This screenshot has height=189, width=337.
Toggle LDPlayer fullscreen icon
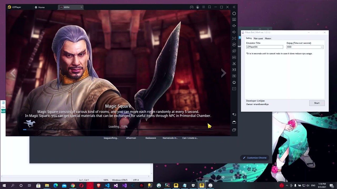[x=234, y=38]
